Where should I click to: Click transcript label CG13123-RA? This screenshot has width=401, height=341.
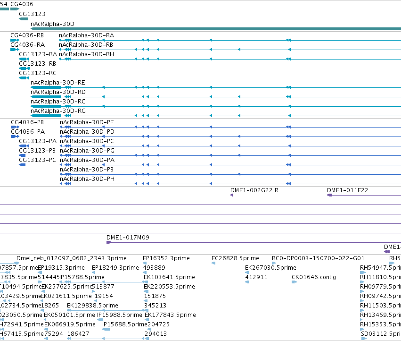(38, 54)
